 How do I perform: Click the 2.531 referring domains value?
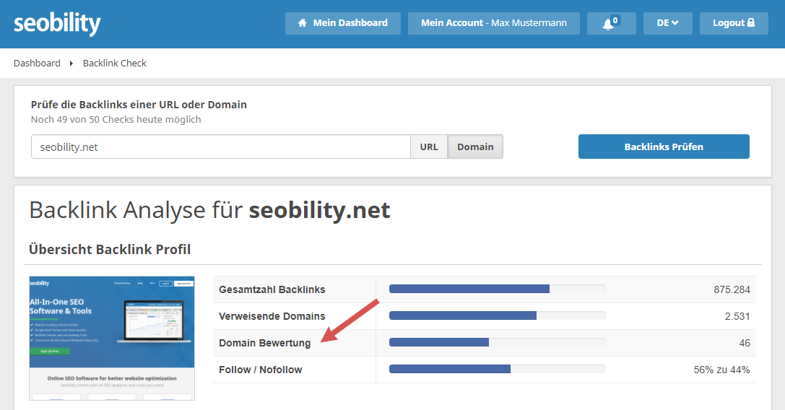737,316
